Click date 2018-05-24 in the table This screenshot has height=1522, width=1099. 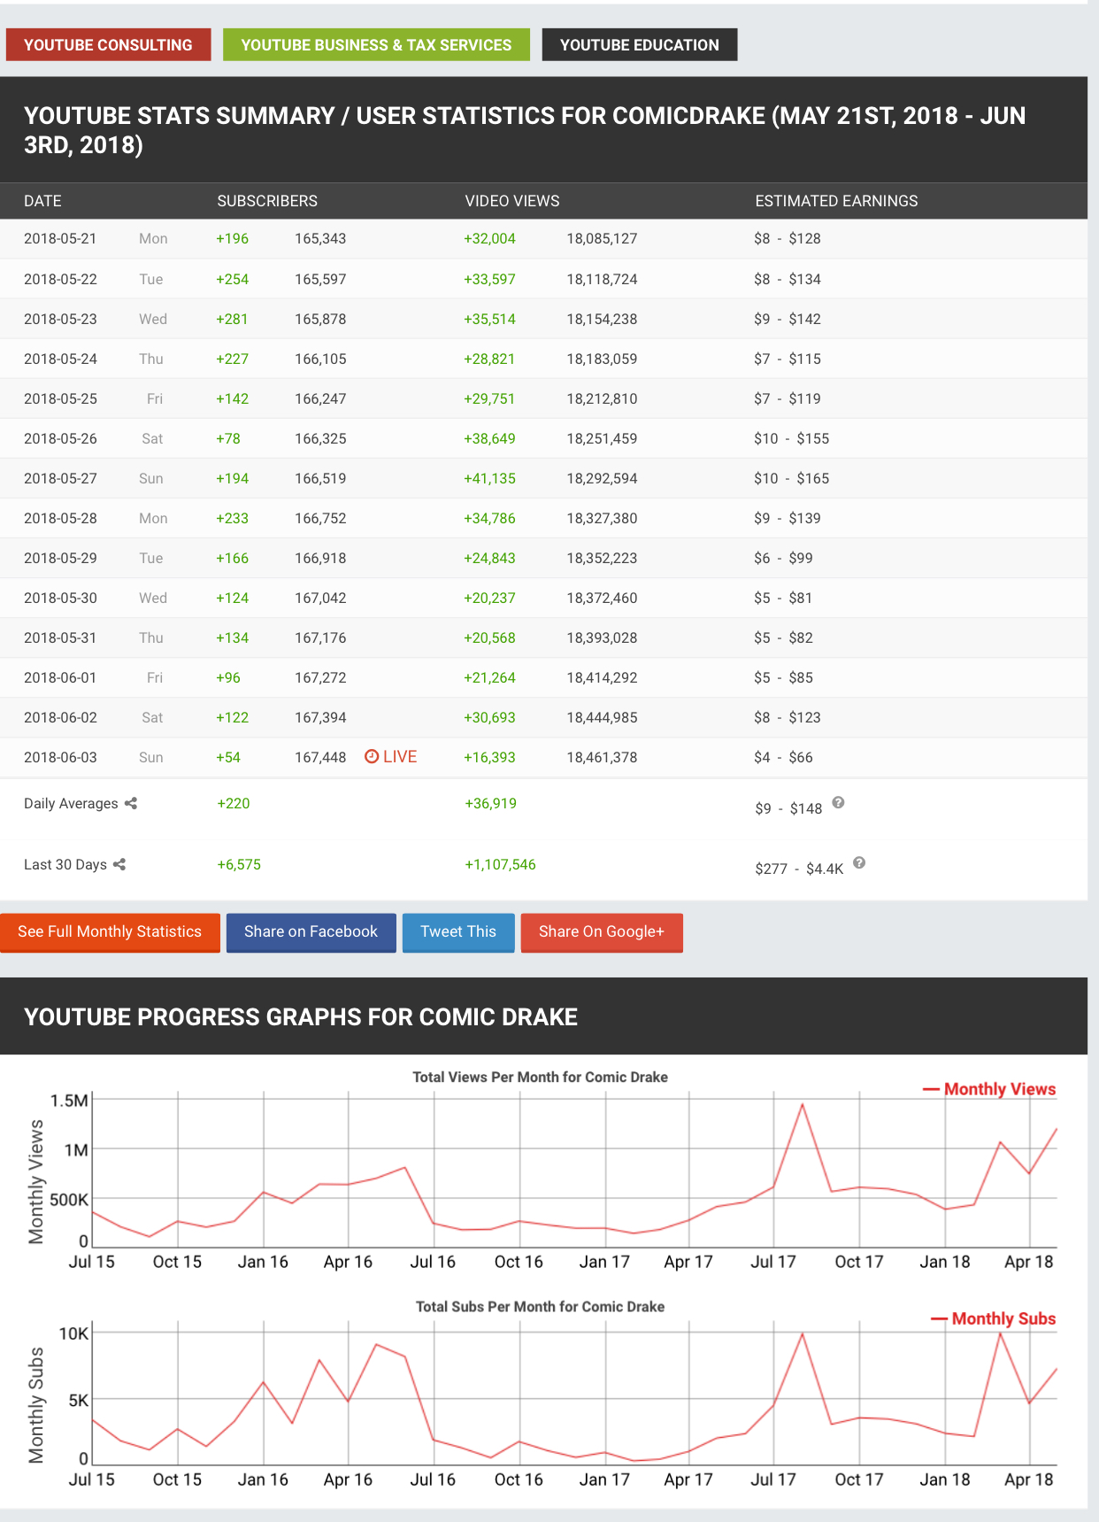click(60, 359)
